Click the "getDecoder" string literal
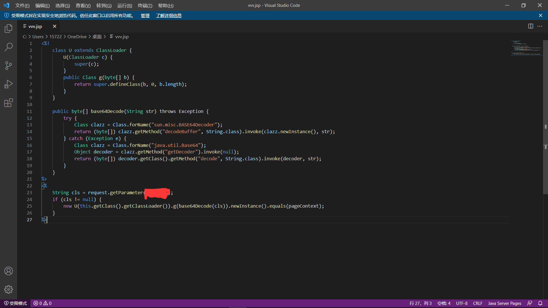This screenshot has width=548, height=308. (x=182, y=152)
